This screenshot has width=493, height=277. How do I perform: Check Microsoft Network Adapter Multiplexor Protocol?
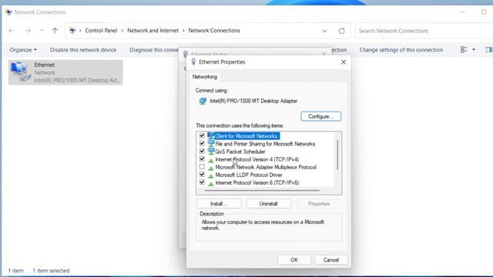[x=202, y=167]
